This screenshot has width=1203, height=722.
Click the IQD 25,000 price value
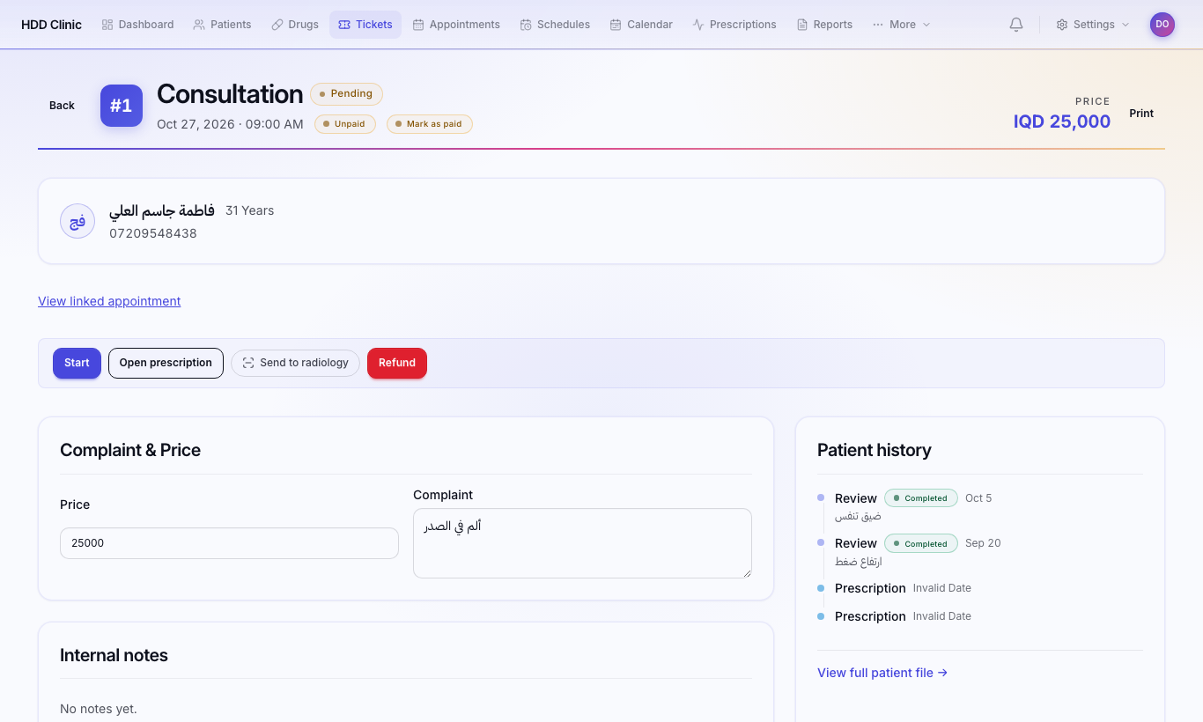click(x=1062, y=122)
